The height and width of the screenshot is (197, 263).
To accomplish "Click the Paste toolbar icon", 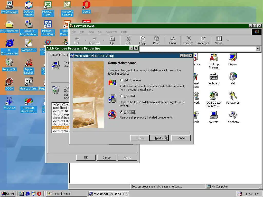I will (x=156, y=41).
